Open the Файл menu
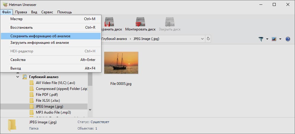Image resolution: width=295 pixels, height=134 pixels. coord(7,12)
